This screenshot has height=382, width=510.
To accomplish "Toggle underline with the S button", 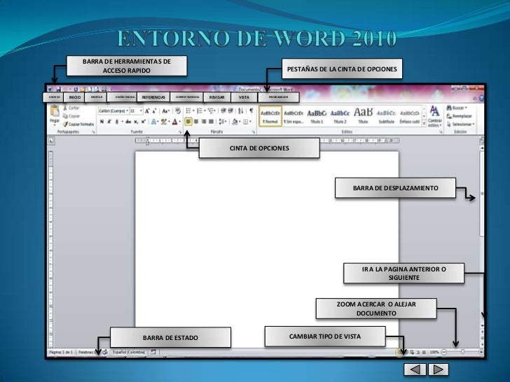I will click(x=118, y=122).
